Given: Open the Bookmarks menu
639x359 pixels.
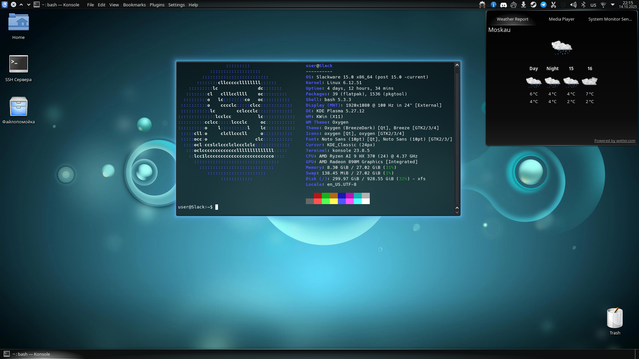Looking at the screenshot, I should pos(134,5).
